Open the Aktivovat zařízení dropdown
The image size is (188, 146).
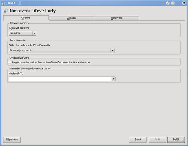[23, 33]
